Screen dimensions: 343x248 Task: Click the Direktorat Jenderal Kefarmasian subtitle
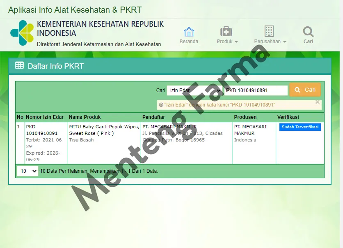tap(99, 44)
